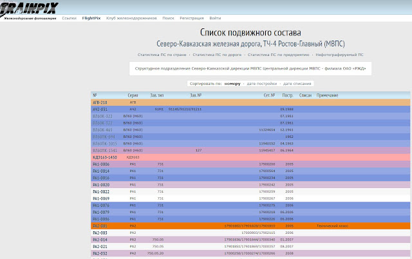Image resolution: width=412 pixels, height=259 pixels.
Task: Click the Сет. № column header
Action: (269, 95)
